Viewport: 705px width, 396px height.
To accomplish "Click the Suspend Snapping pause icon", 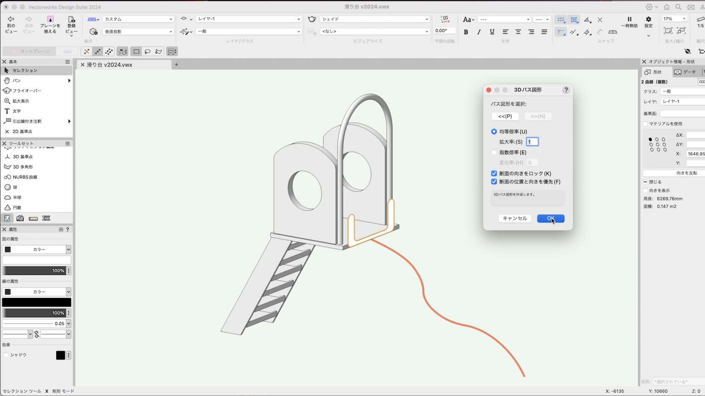I will [x=629, y=19].
